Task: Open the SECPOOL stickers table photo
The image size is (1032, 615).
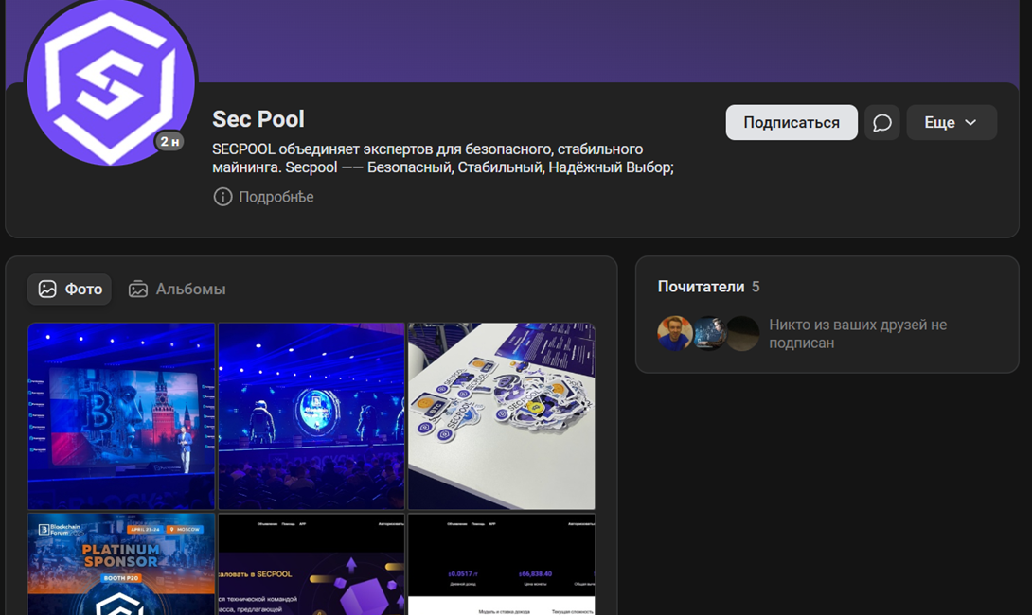Action: click(x=501, y=416)
